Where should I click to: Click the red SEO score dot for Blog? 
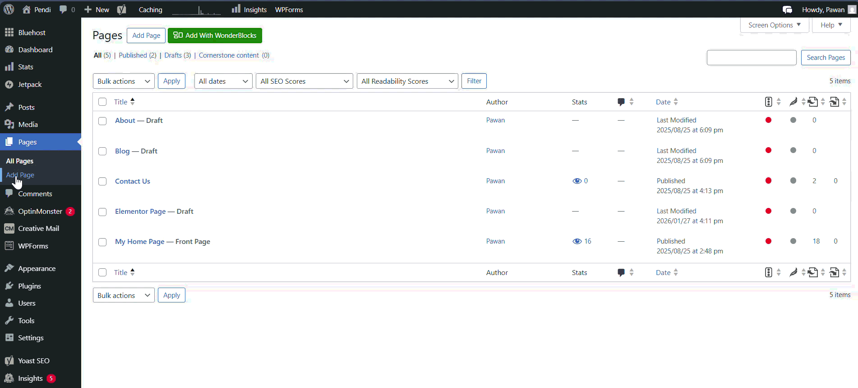point(768,150)
